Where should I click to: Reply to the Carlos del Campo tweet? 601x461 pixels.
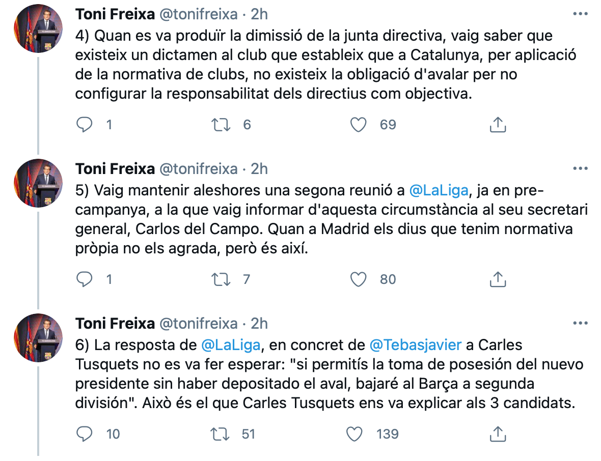point(84,279)
